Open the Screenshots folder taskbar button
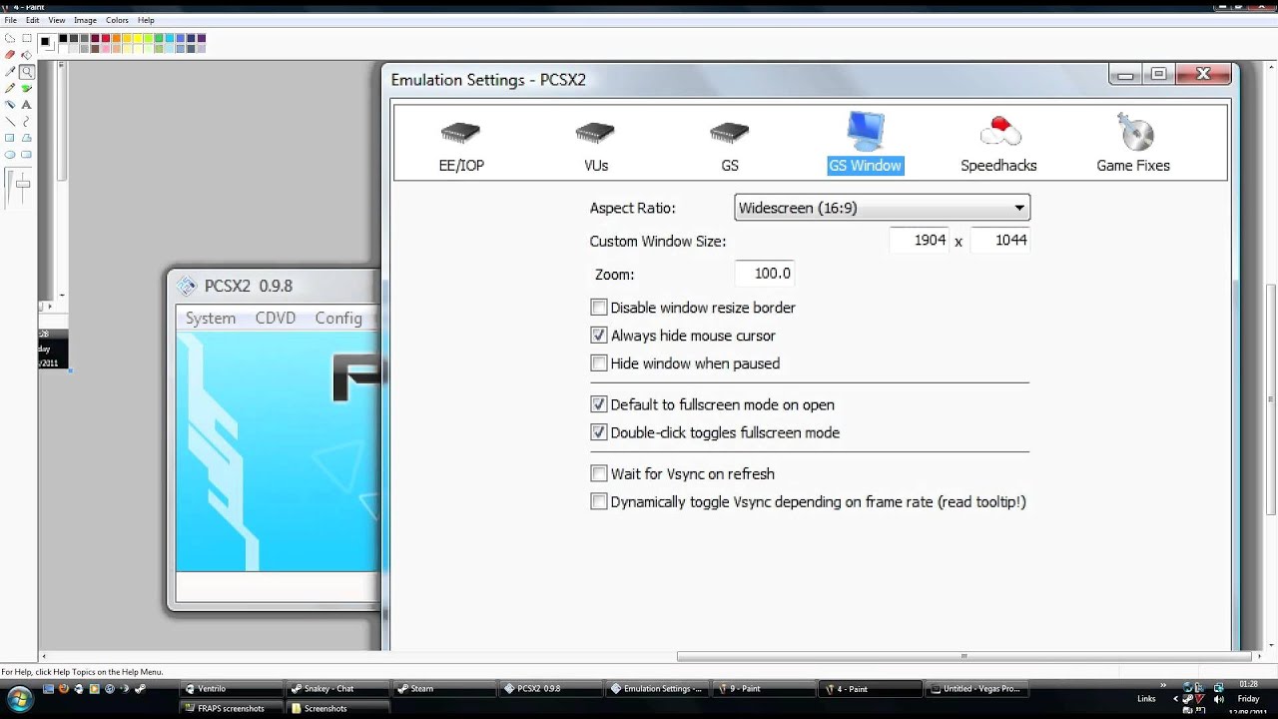The width and height of the screenshot is (1278, 719). point(337,708)
